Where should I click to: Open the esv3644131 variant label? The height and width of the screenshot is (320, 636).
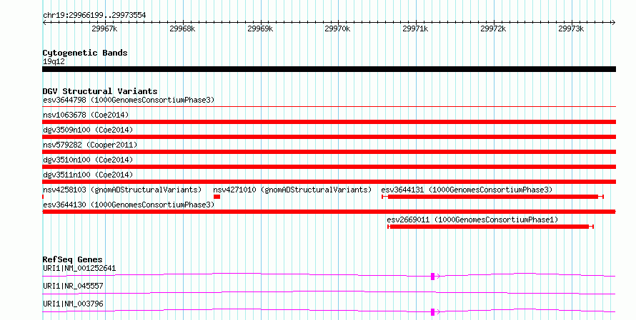pos(467,190)
